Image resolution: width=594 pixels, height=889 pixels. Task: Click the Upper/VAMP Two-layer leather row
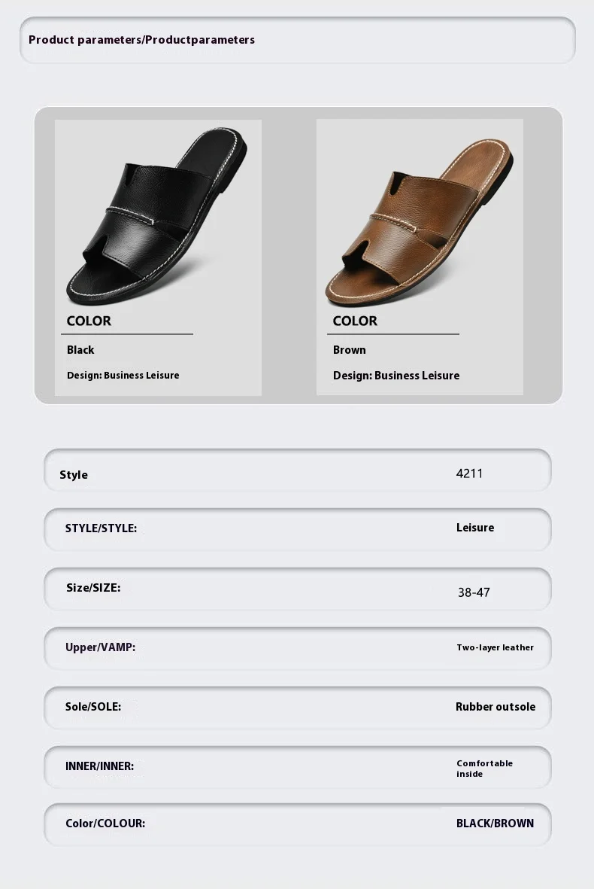click(297, 648)
